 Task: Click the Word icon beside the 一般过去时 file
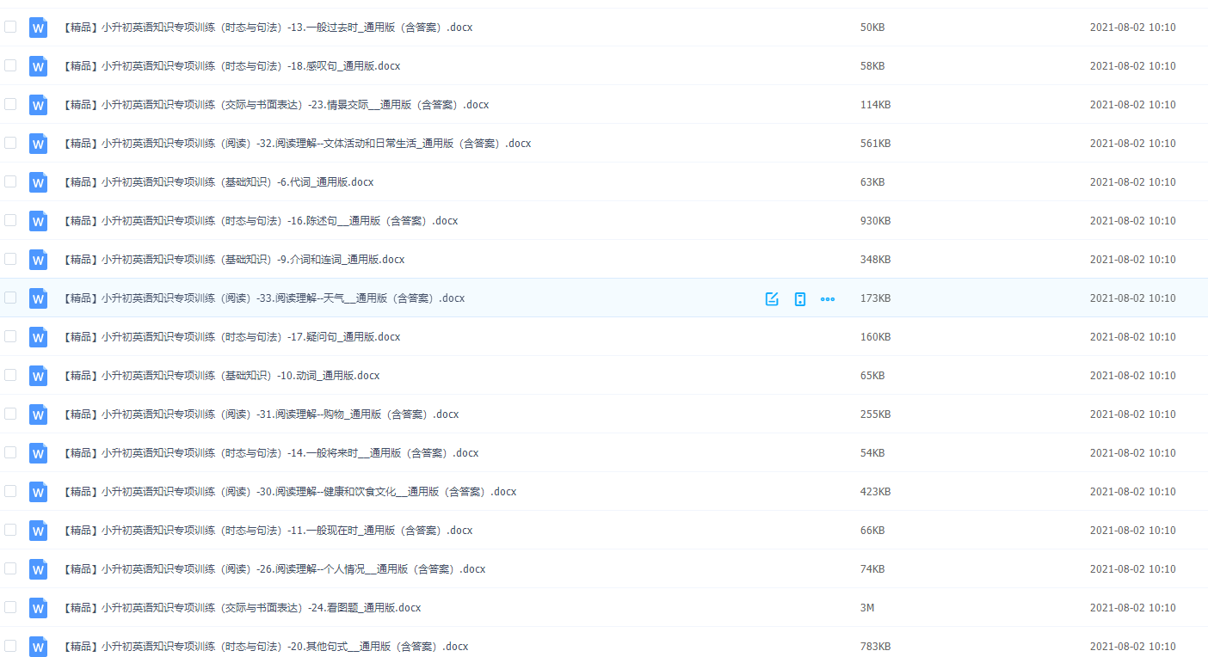point(38,28)
